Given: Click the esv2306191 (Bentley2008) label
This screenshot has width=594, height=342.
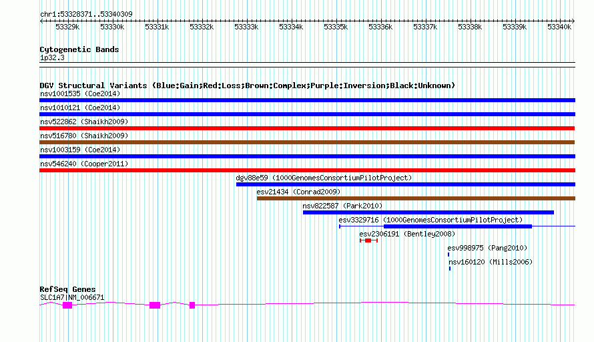Looking at the screenshot, I should [407, 234].
